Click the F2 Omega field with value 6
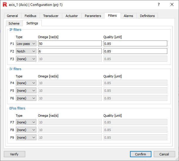The image size is (179, 161). [x=70, y=51]
